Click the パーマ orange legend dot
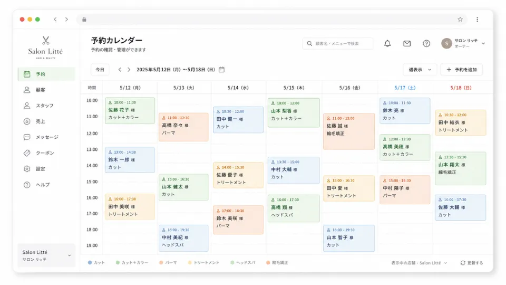 pyautogui.click(x=161, y=262)
